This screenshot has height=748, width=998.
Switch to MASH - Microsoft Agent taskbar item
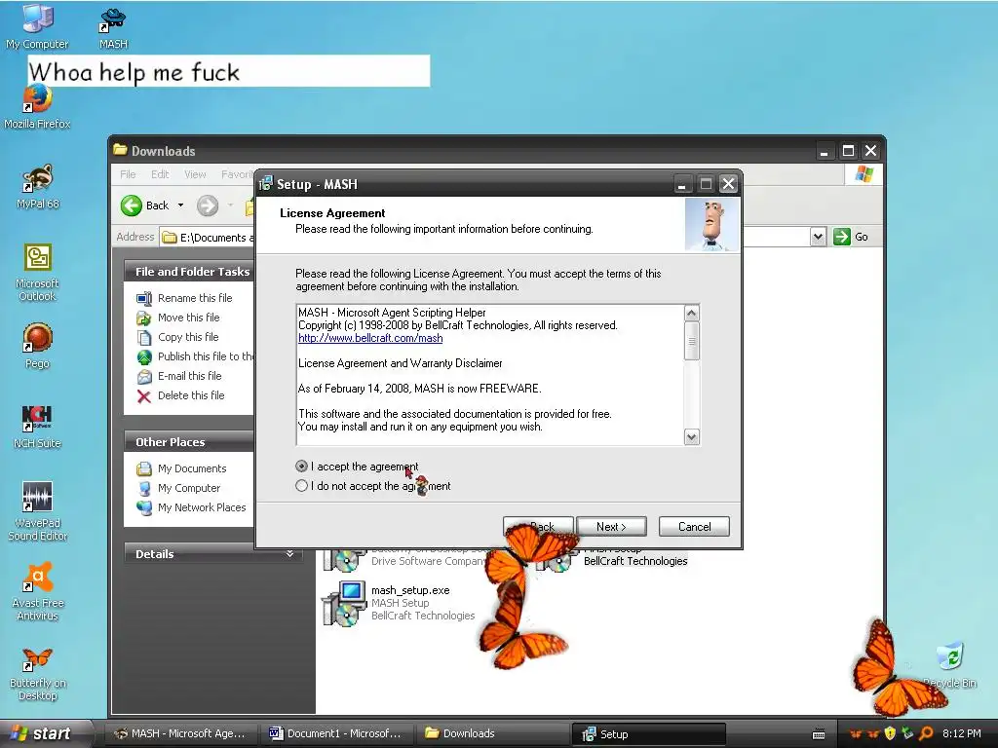coord(180,733)
